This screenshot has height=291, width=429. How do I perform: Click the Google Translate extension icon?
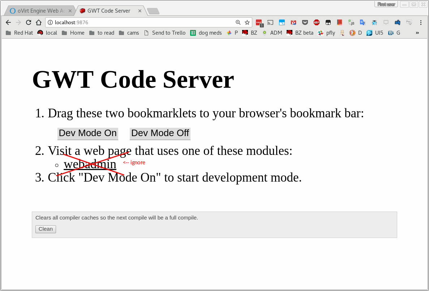click(362, 22)
